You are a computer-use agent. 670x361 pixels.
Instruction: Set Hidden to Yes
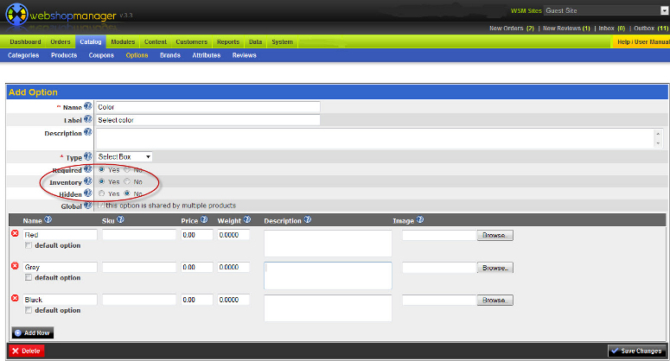(101, 193)
